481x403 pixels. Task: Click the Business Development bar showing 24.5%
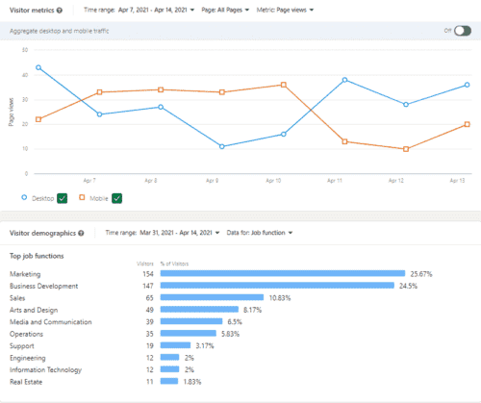[x=277, y=286]
